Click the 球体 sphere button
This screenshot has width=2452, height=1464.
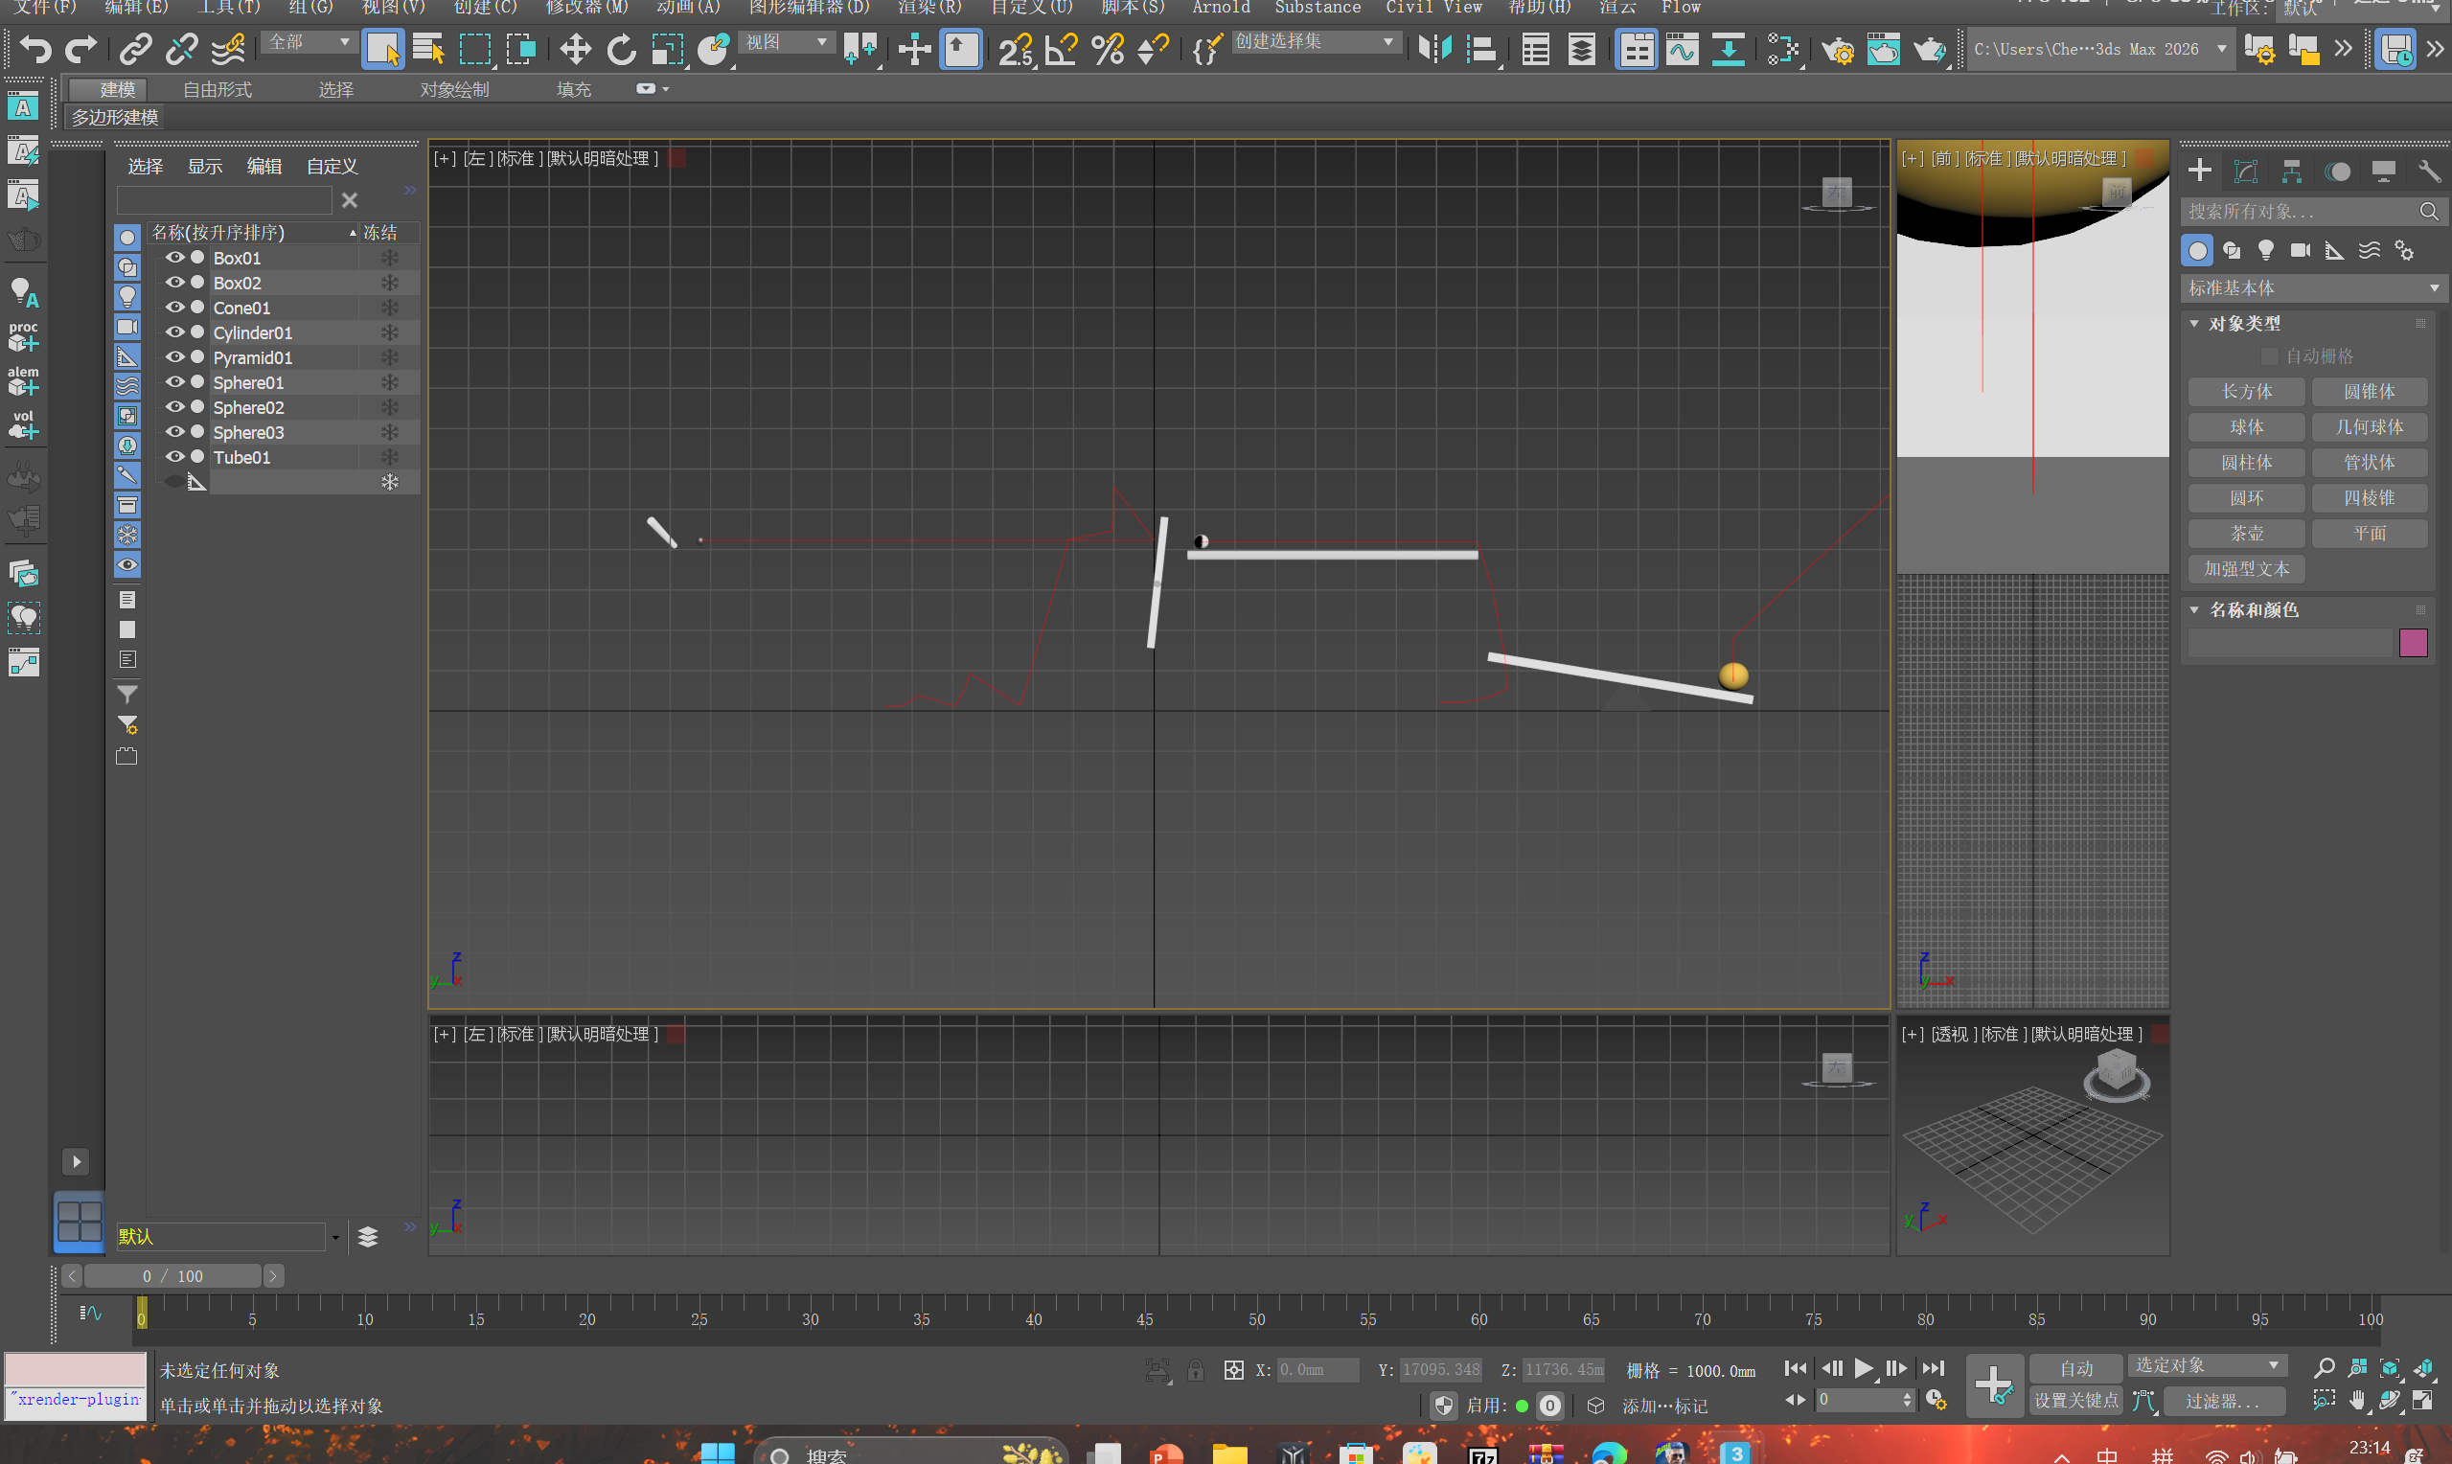[x=2246, y=427]
